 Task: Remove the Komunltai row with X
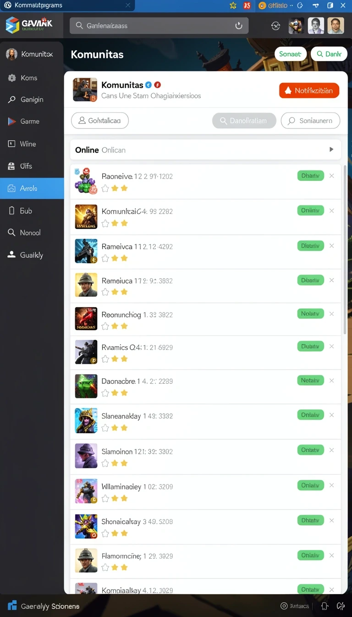pos(332,211)
